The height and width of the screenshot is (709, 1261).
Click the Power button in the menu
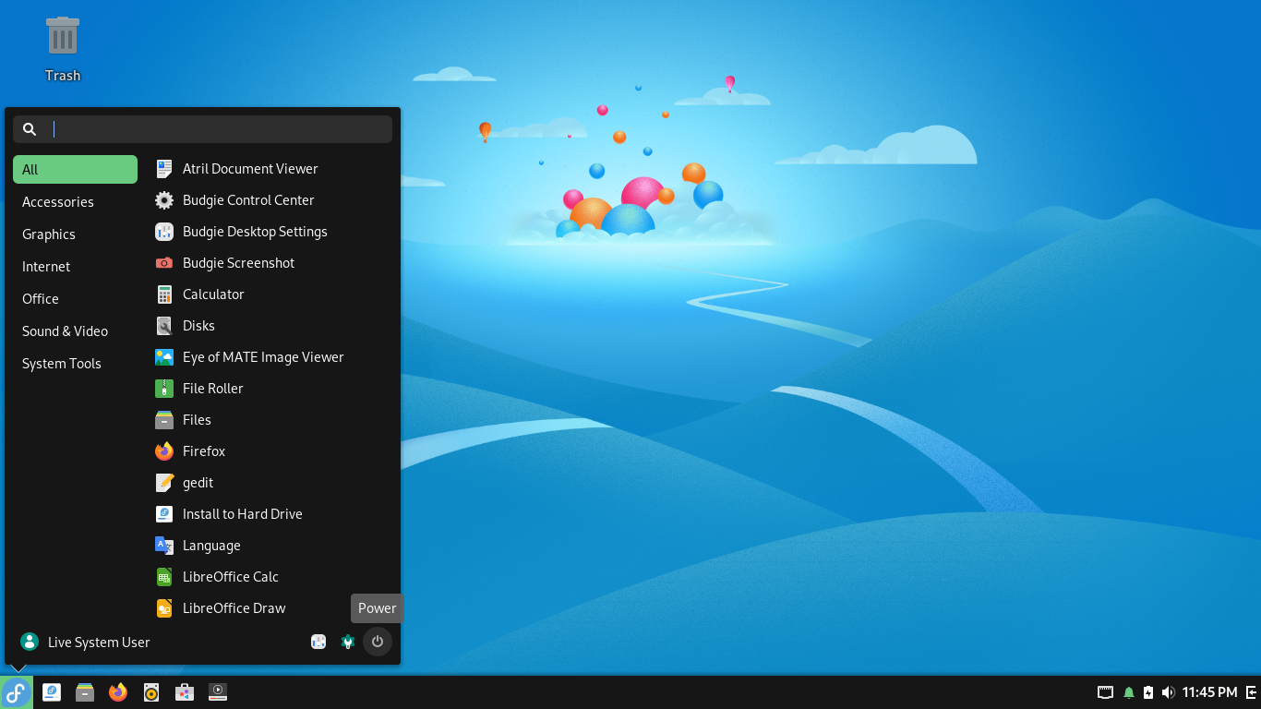(378, 642)
